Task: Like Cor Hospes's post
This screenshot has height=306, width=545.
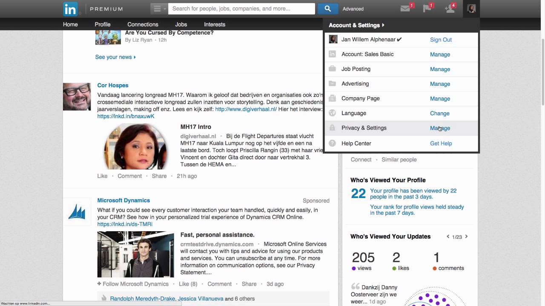Action: [x=102, y=176]
